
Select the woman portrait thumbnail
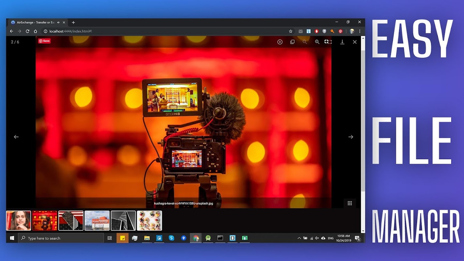(x=19, y=221)
